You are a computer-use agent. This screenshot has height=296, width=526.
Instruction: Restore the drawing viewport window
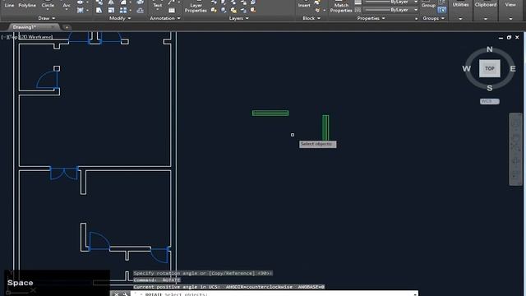click(509, 37)
